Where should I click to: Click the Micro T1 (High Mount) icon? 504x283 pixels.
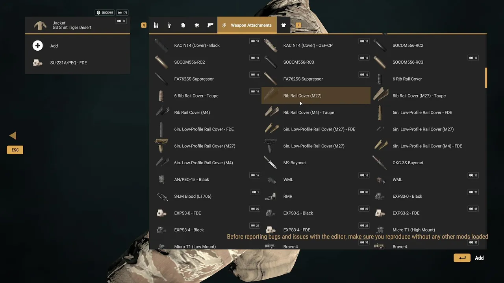(380, 230)
